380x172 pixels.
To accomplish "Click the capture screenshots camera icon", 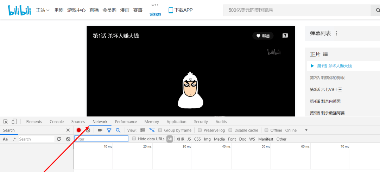I will [x=100, y=130].
